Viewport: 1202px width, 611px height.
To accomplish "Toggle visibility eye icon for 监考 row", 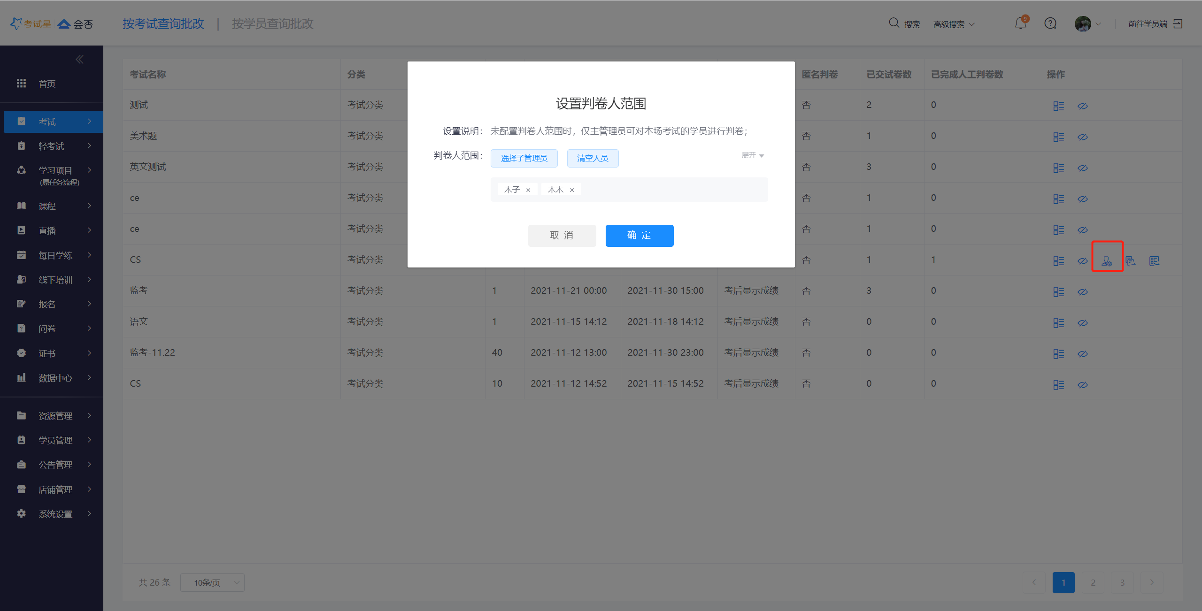I will pyautogui.click(x=1083, y=292).
